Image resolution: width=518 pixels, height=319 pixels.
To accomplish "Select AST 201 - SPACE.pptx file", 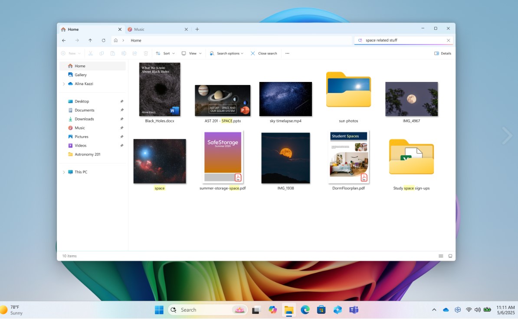I will (x=223, y=101).
